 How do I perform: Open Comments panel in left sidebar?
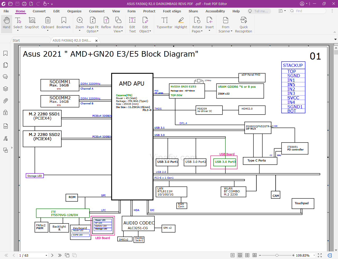tap(5, 77)
